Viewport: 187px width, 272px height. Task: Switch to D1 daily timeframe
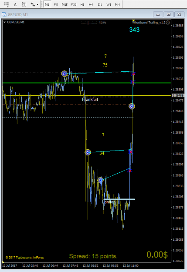(100, 4)
